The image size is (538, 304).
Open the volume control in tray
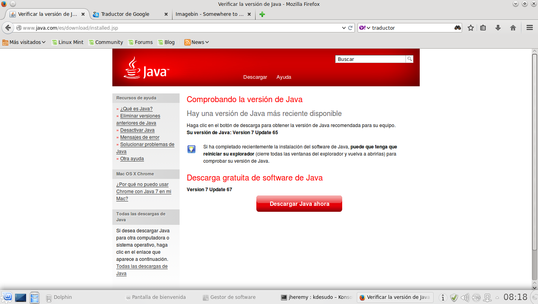(465, 297)
